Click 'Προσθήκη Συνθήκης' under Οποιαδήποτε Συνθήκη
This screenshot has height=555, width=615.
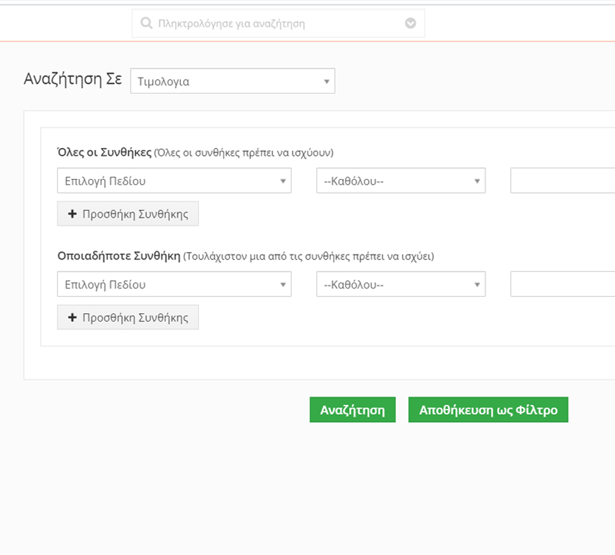(128, 317)
